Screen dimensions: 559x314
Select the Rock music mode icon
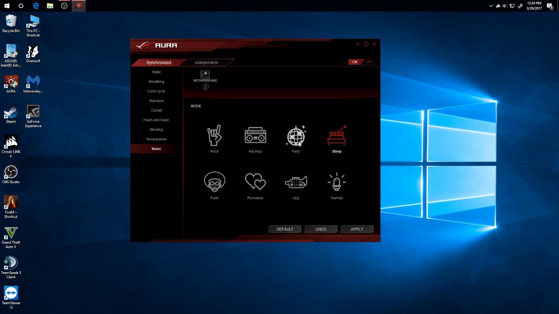coord(214,136)
